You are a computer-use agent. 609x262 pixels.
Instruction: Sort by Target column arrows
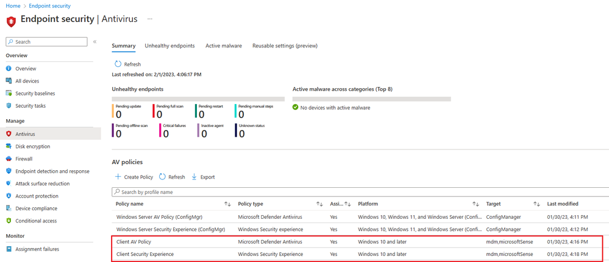(x=536, y=204)
